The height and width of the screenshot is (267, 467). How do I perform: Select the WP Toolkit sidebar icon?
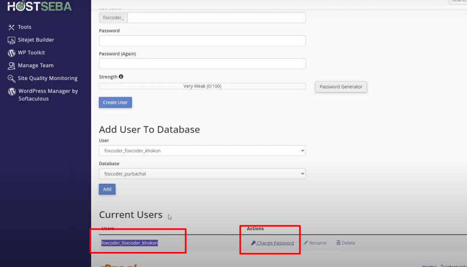10,53
